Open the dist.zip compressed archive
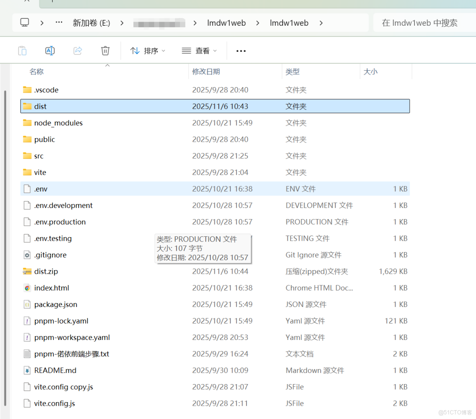The width and height of the screenshot is (476, 419). coord(45,271)
